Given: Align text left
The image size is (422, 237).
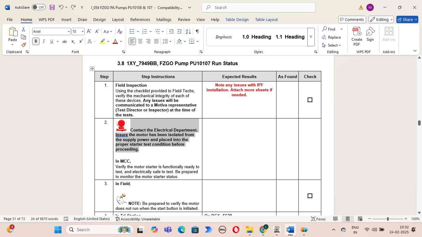Looking at the screenshot, I should [x=132, y=41].
